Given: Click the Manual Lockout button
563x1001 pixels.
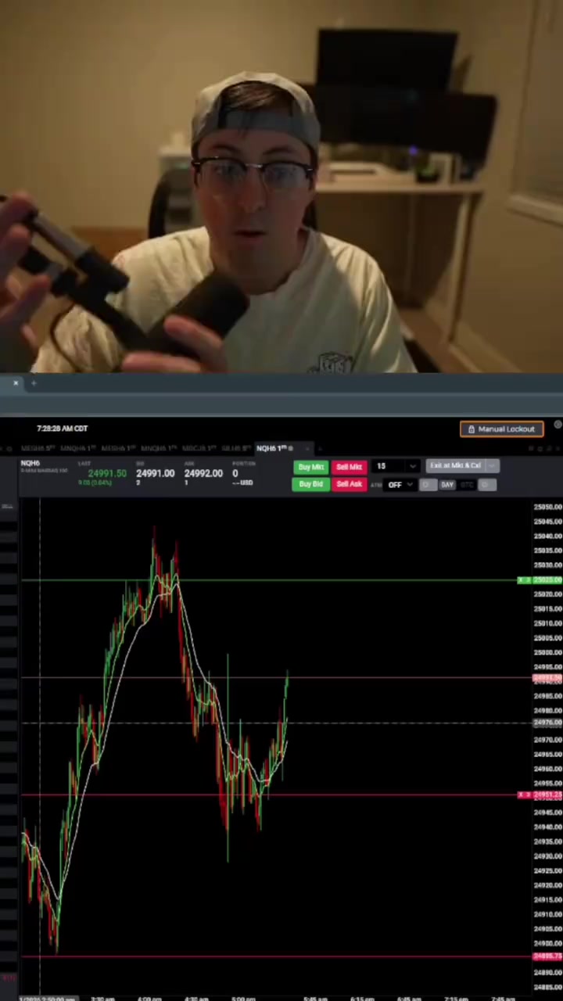Looking at the screenshot, I should tap(501, 429).
